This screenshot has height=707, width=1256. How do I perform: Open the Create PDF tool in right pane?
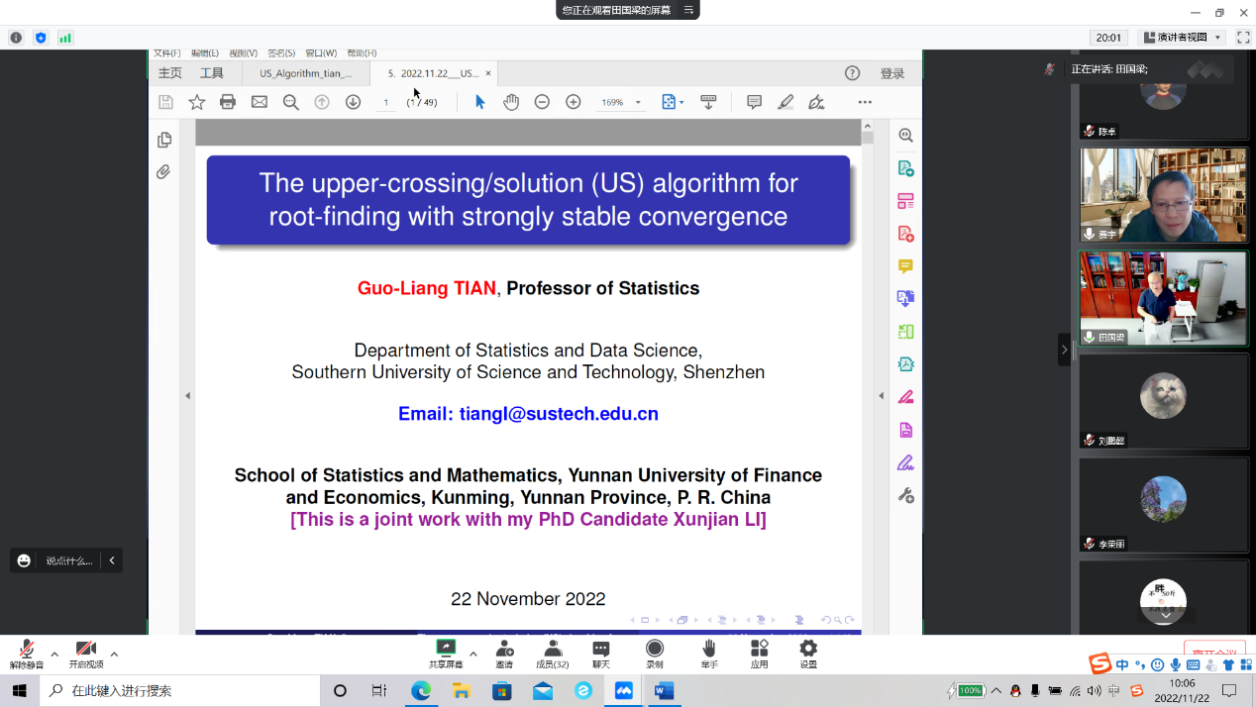coord(905,234)
